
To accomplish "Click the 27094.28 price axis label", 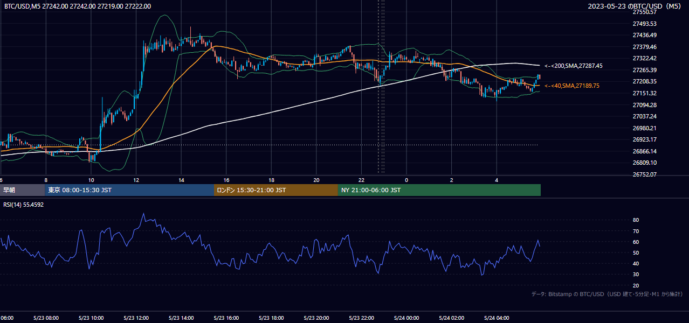I will [644, 104].
